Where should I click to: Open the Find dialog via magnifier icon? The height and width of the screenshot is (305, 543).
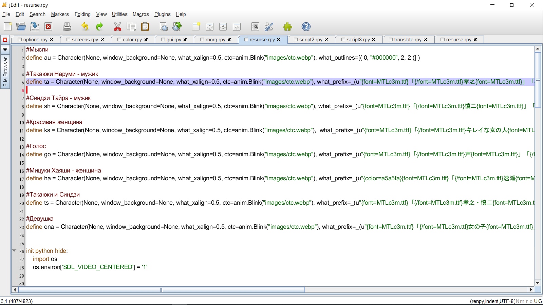tap(164, 27)
